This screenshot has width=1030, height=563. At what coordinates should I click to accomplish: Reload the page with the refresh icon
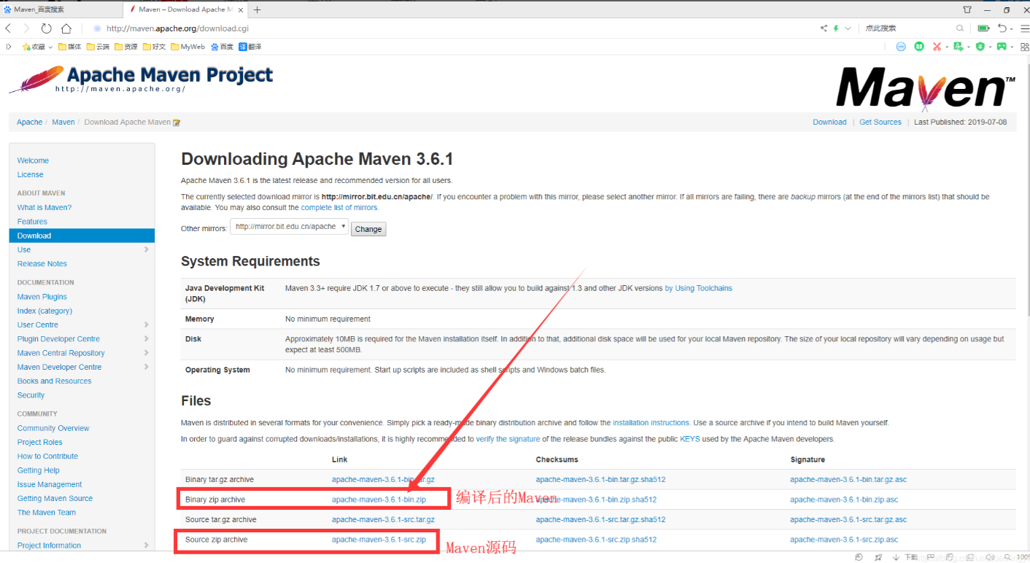pos(46,28)
